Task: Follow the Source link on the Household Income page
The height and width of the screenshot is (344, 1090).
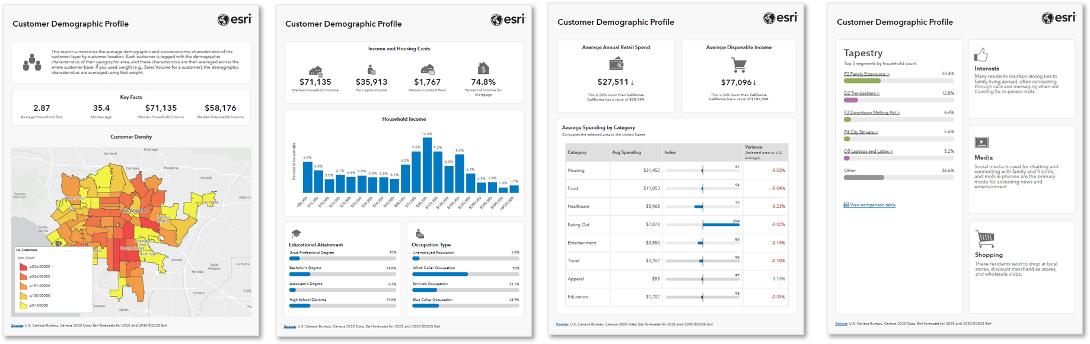Action: [289, 326]
